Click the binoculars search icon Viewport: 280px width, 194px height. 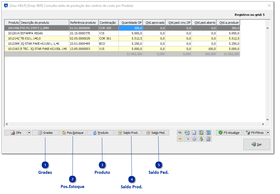(x=180, y=133)
